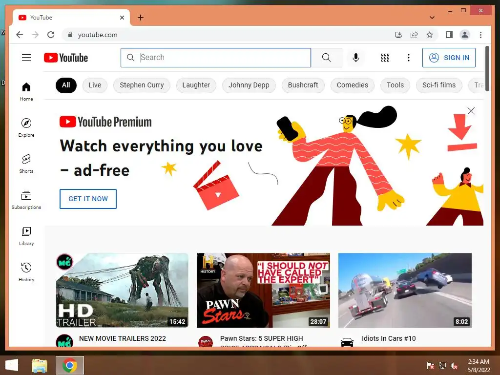Click the Action Center flag tray icon
Screen dimensions: 500x375
(431, 366)
